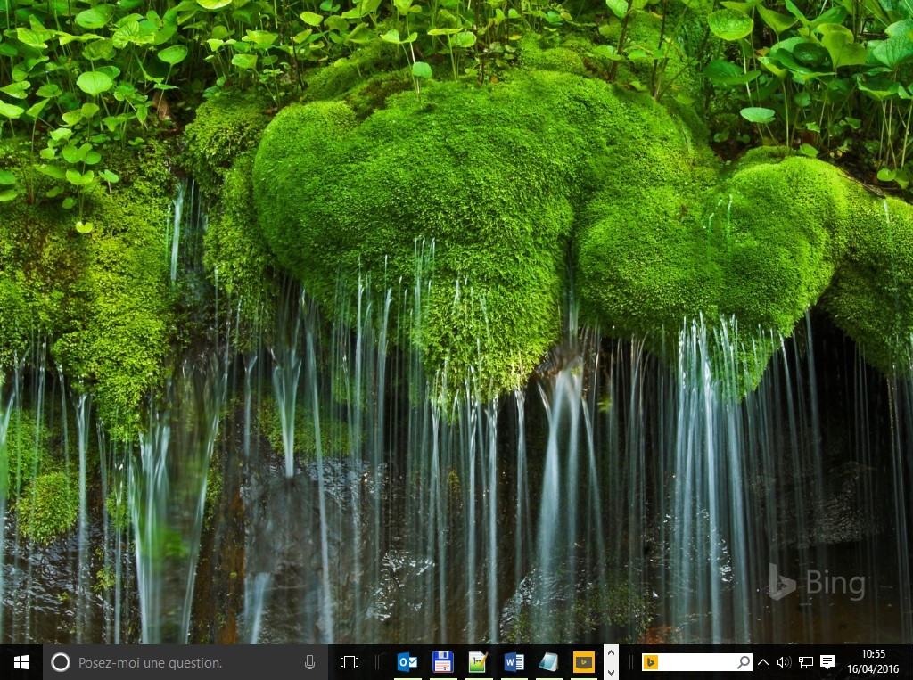Launch Microsoft Word from the taskbar
The height and width of the screenshot is (680, 913).
(514, 662)
